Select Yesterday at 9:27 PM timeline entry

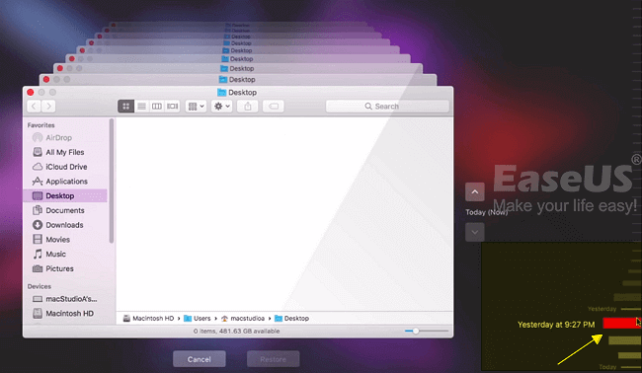click(x=621, y=323)
